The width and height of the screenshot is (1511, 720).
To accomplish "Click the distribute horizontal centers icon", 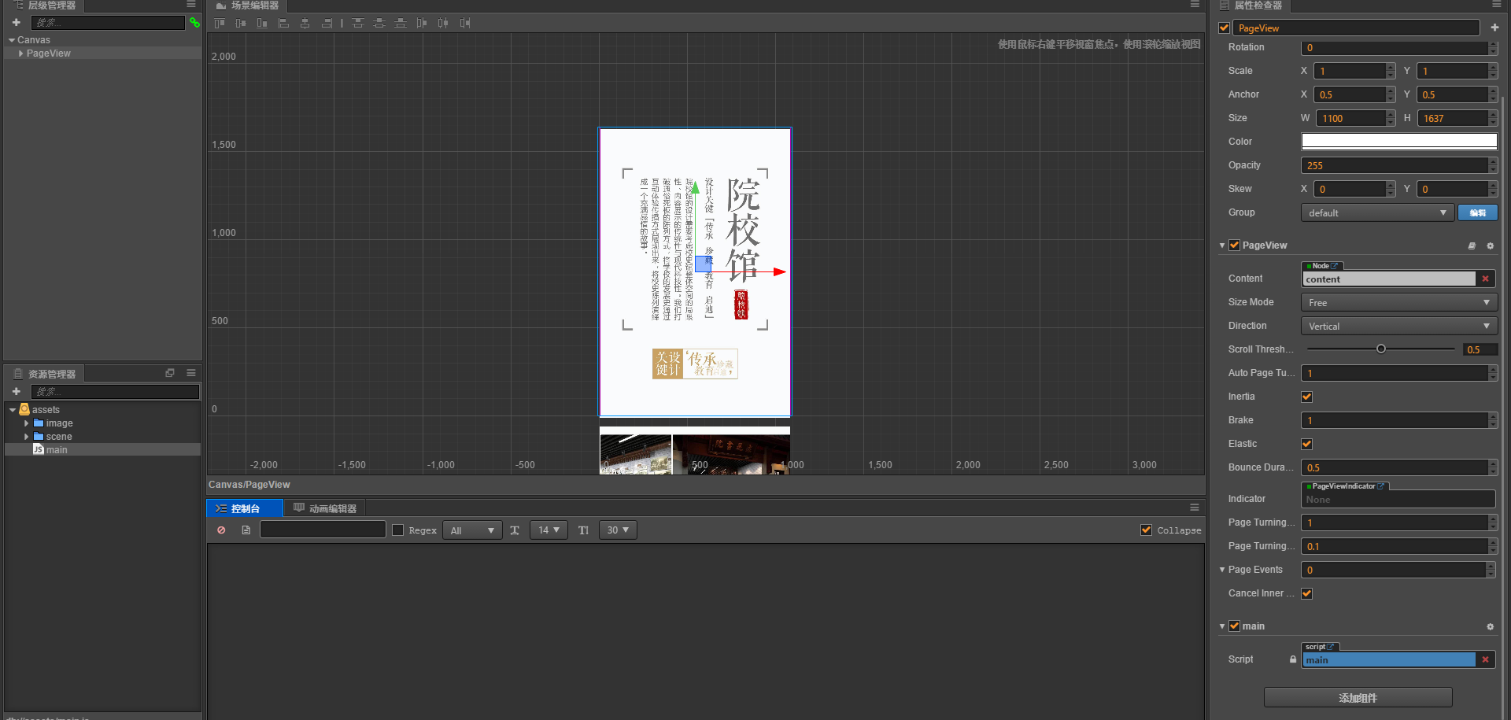I will coord(443,24).
